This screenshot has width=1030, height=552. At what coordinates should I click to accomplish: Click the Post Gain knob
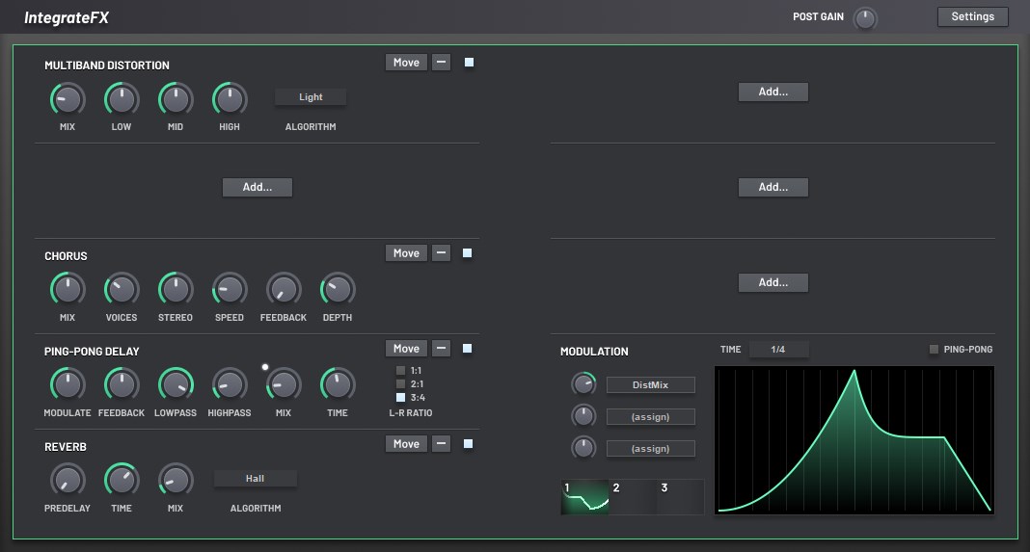(865, 18)
